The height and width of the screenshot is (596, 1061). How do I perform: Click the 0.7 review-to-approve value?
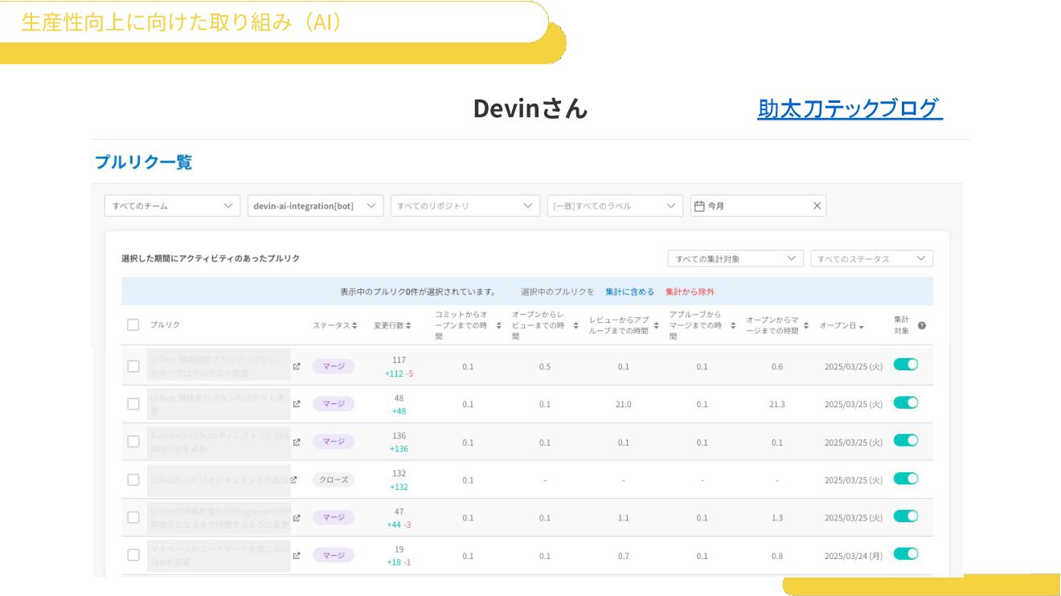[623, 556]
